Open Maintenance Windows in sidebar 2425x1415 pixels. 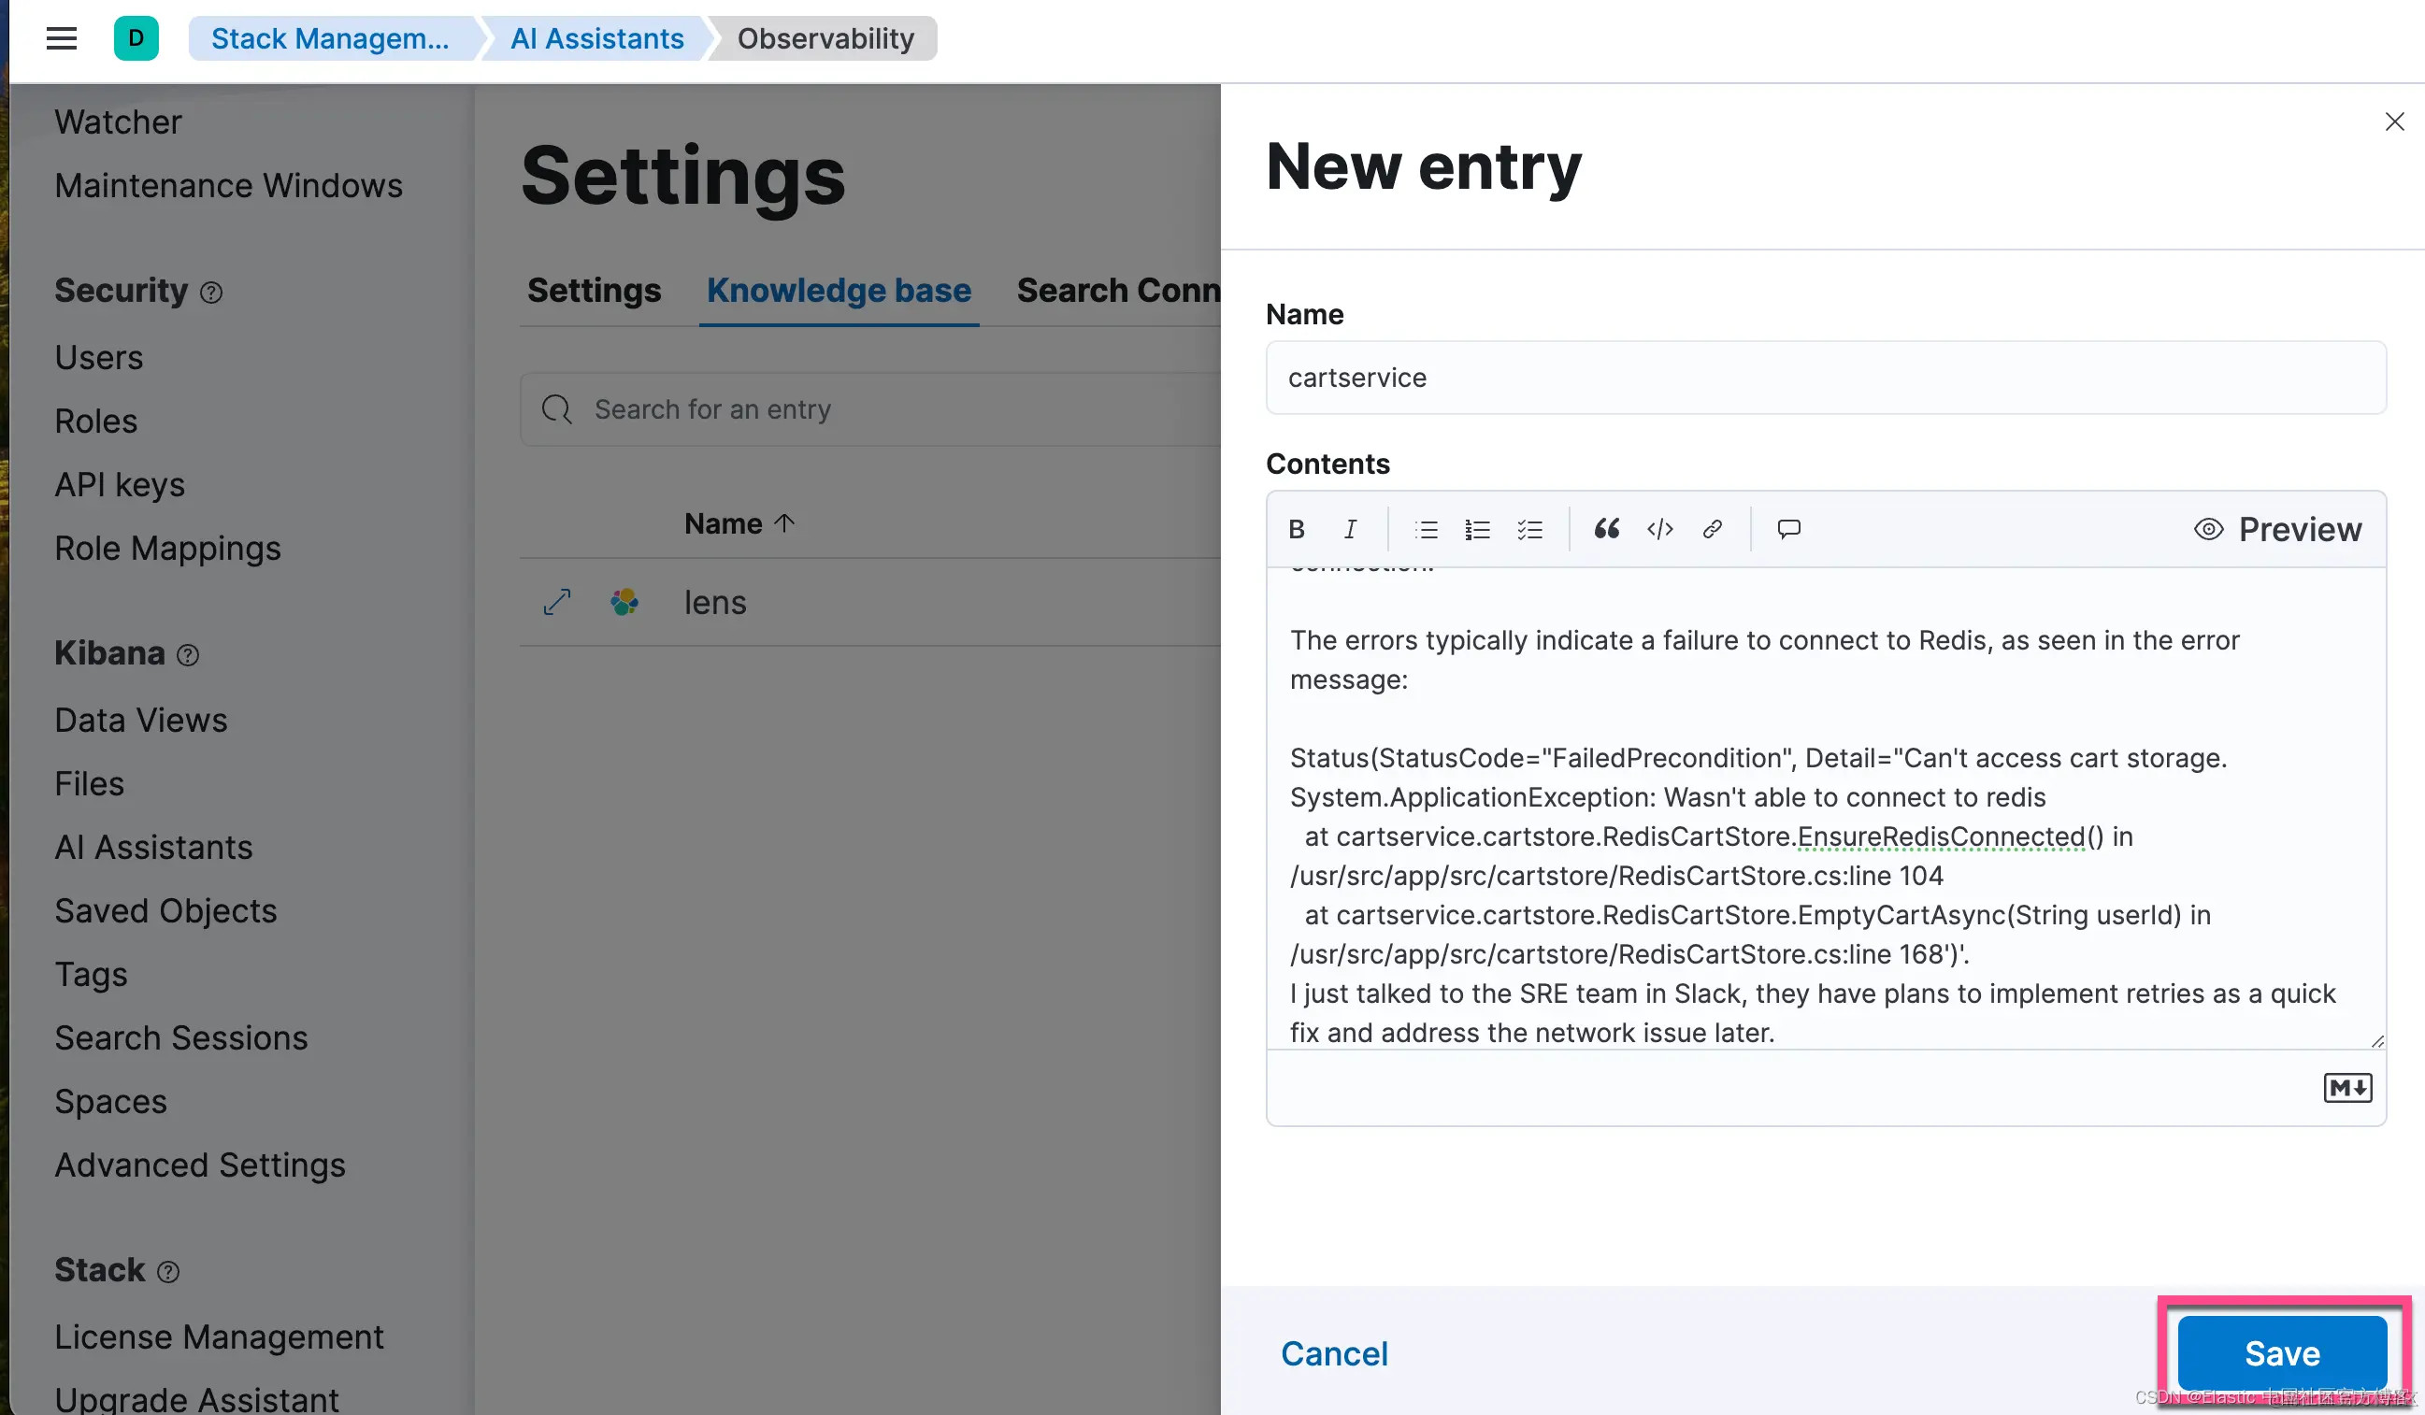click(228, 186)
